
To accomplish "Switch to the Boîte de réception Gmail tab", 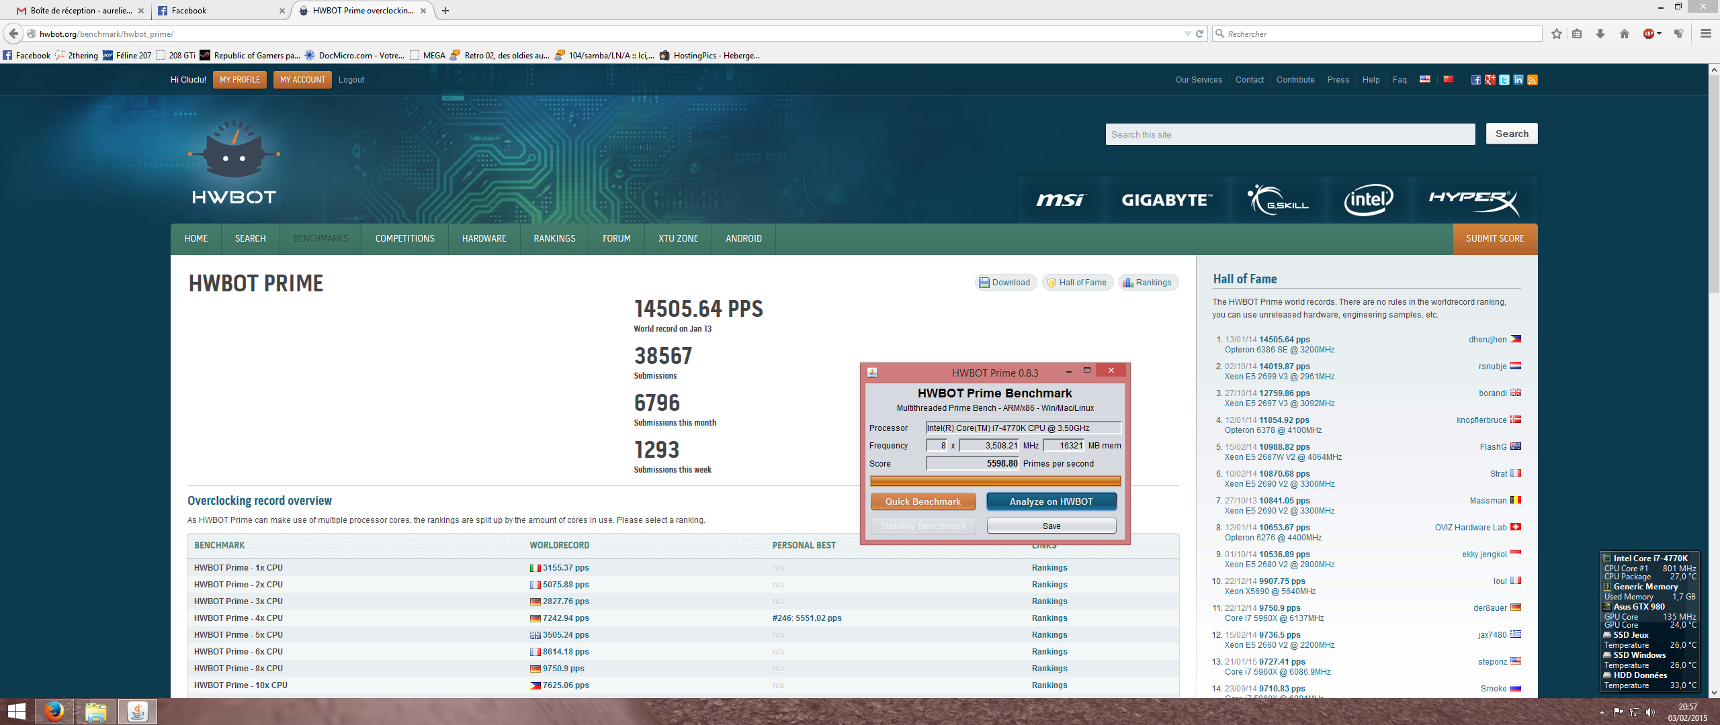I will pyautogui.click(x=79, y=11).
